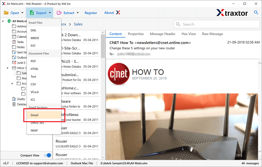Click the Extract arrow icon
Screen dimensions: 262x167
[x=59, y=13]
